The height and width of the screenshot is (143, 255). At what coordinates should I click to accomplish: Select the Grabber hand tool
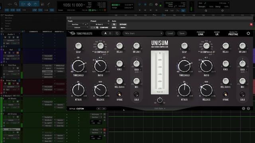point(35,4)
